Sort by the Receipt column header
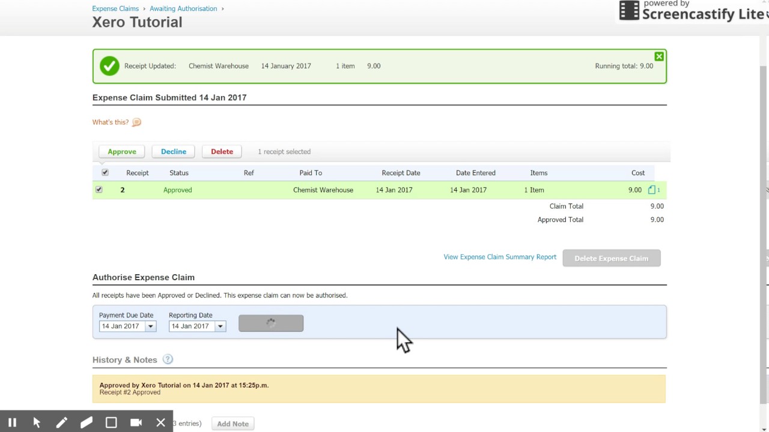The width and height of the screenshot is (769, 432). pos(138,173)
